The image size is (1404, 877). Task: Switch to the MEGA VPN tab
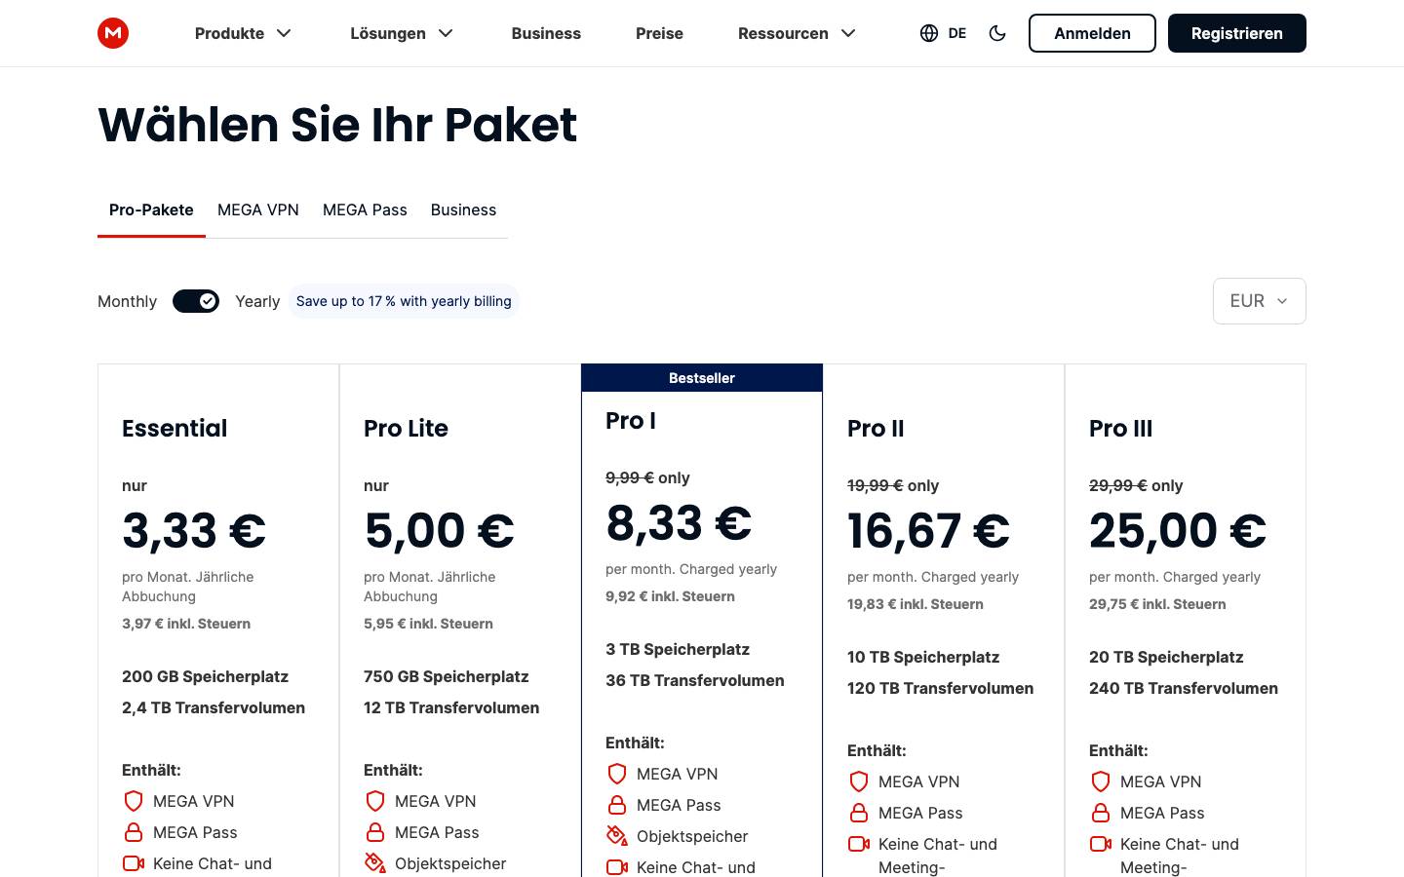[258, 210]
